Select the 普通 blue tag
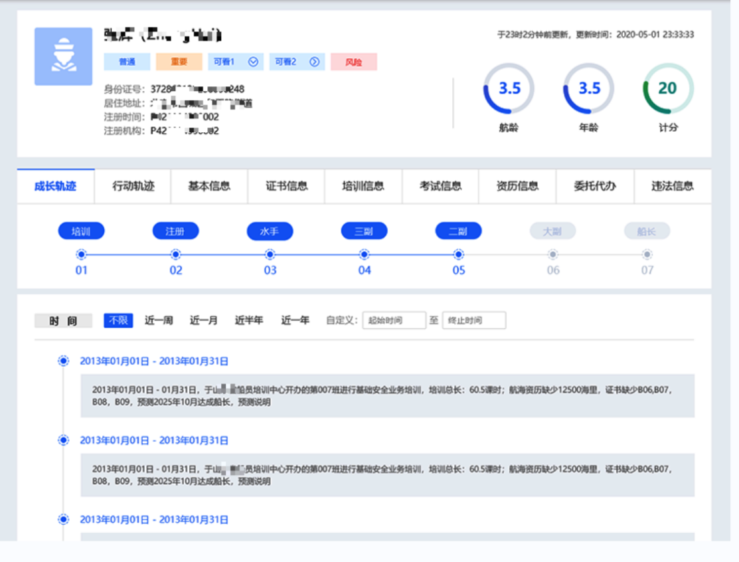The image size is (739, 562). tap(127, 62)
